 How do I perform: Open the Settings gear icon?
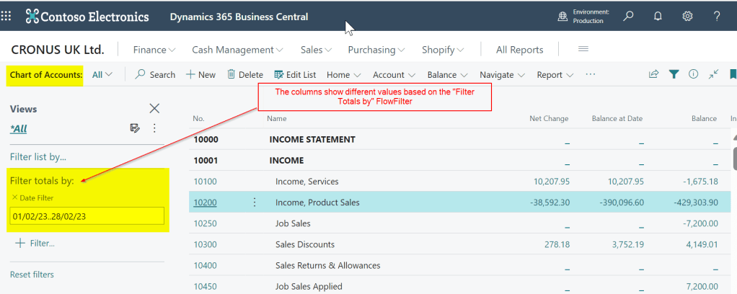click(x=687, y=16)
